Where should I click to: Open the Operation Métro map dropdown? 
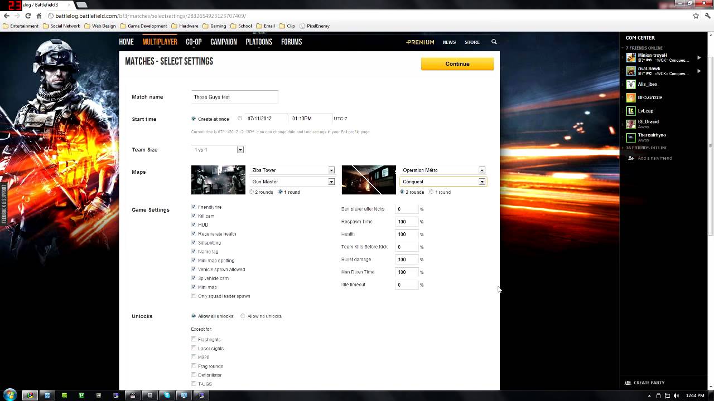click(443, 170)
